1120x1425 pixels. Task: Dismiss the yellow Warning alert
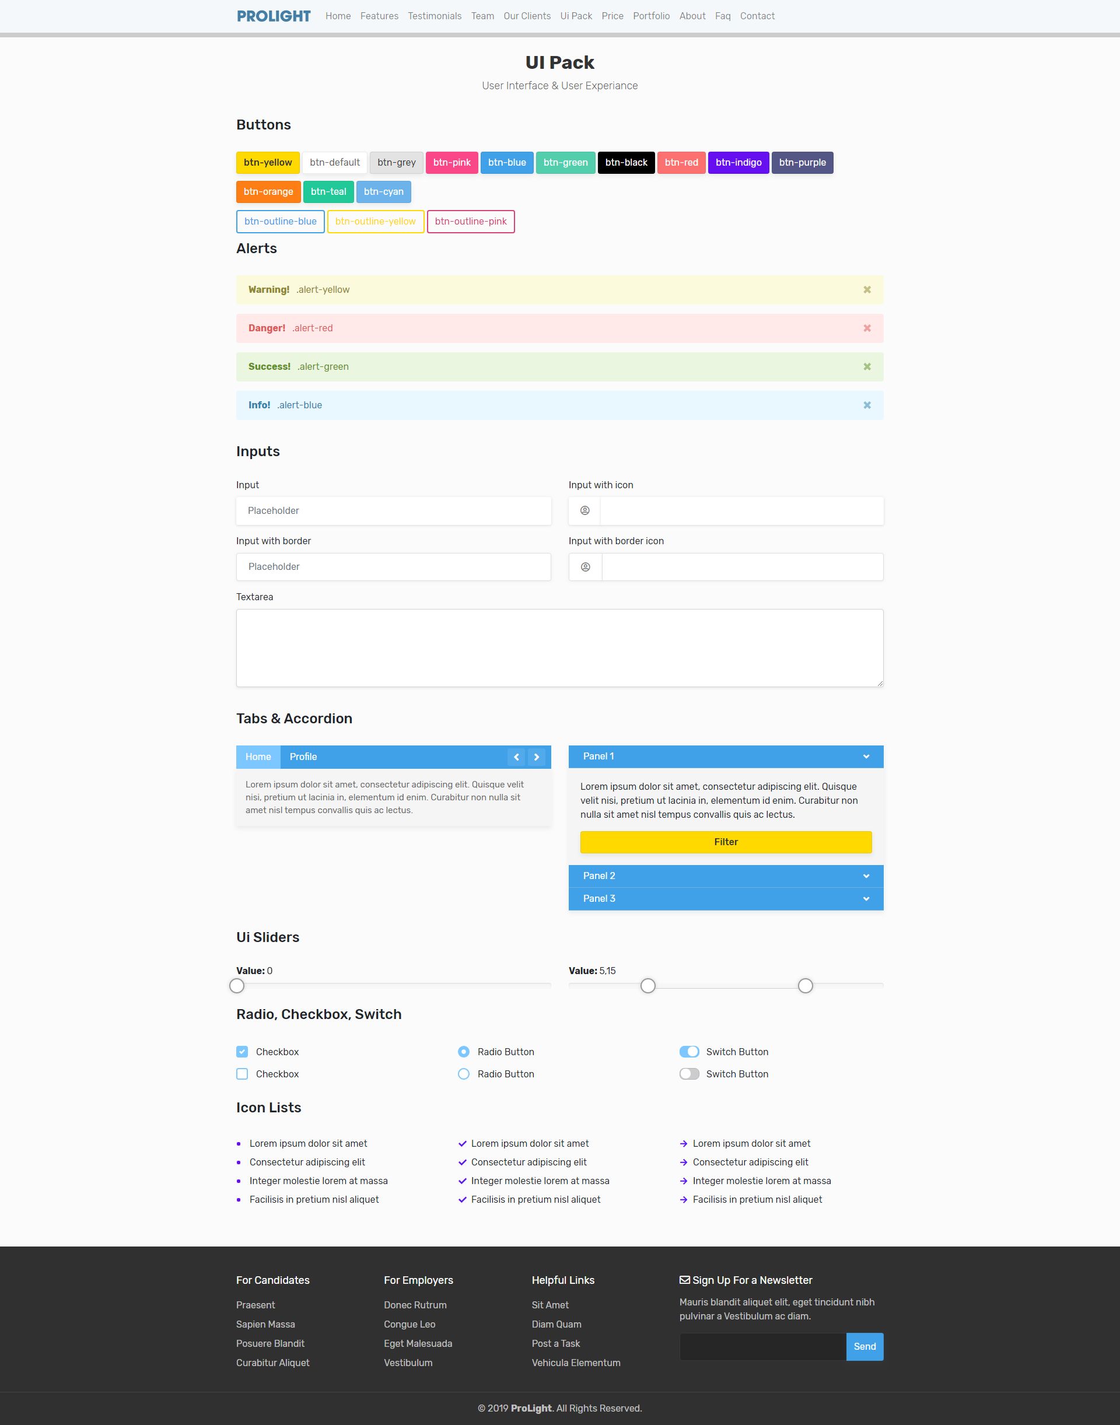click(x=867, y=290)
